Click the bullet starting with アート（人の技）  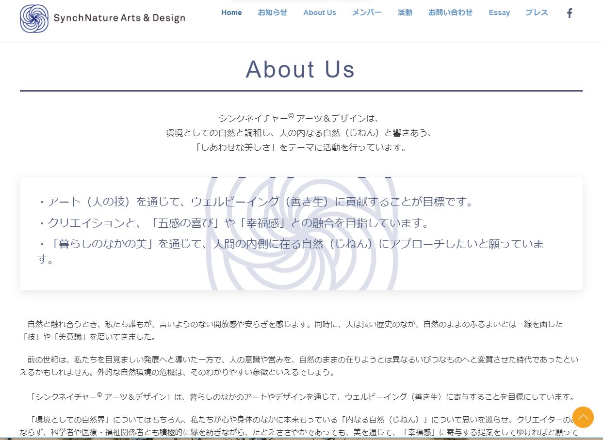(256, 202)
